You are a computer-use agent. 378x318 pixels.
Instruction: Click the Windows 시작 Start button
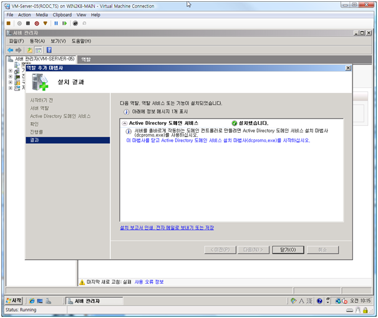14,301
